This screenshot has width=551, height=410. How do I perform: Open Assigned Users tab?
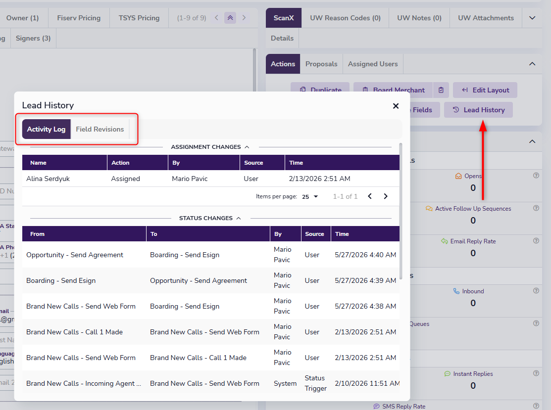click(x=373, y=64)
